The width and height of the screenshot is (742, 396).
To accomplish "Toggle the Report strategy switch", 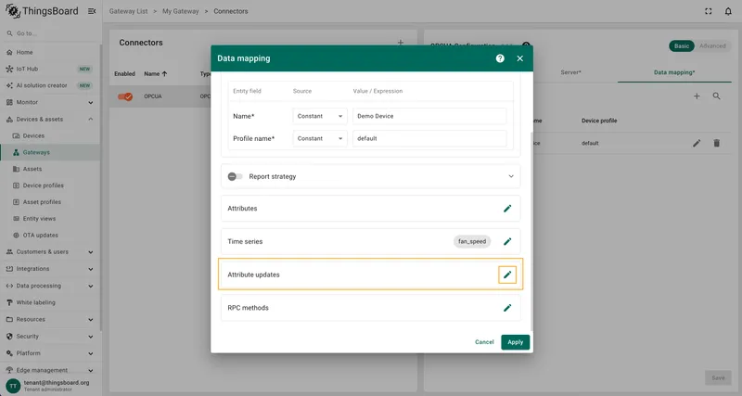I will click(x=235, y=176).
